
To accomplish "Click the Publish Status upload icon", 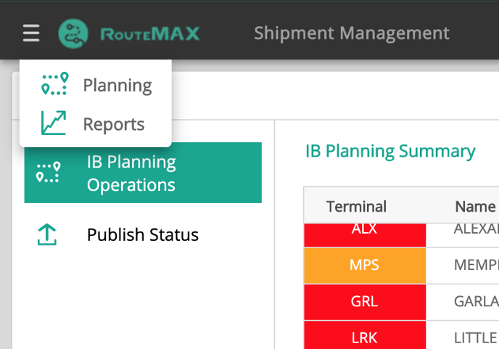I will [x=46, y=234].
